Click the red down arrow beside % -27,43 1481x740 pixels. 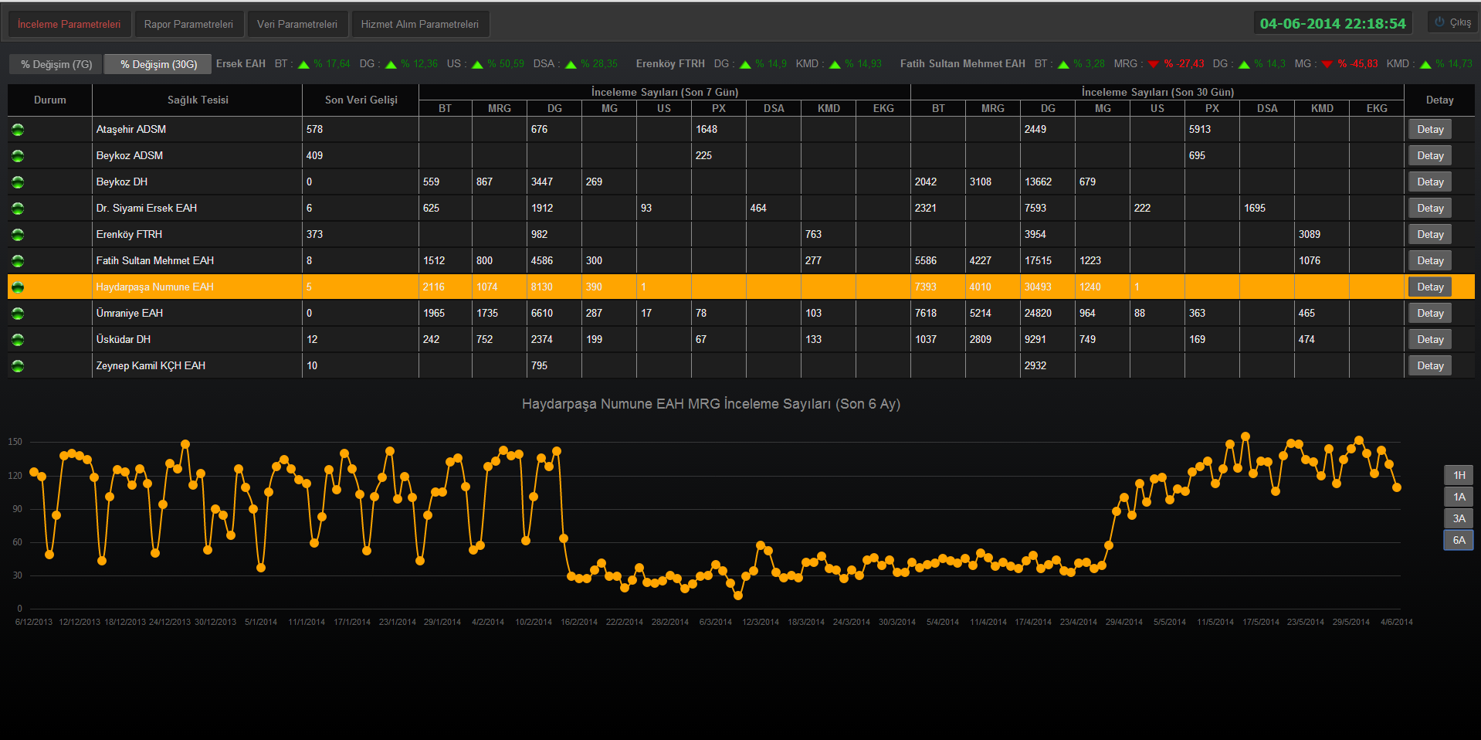(1154, 65)
